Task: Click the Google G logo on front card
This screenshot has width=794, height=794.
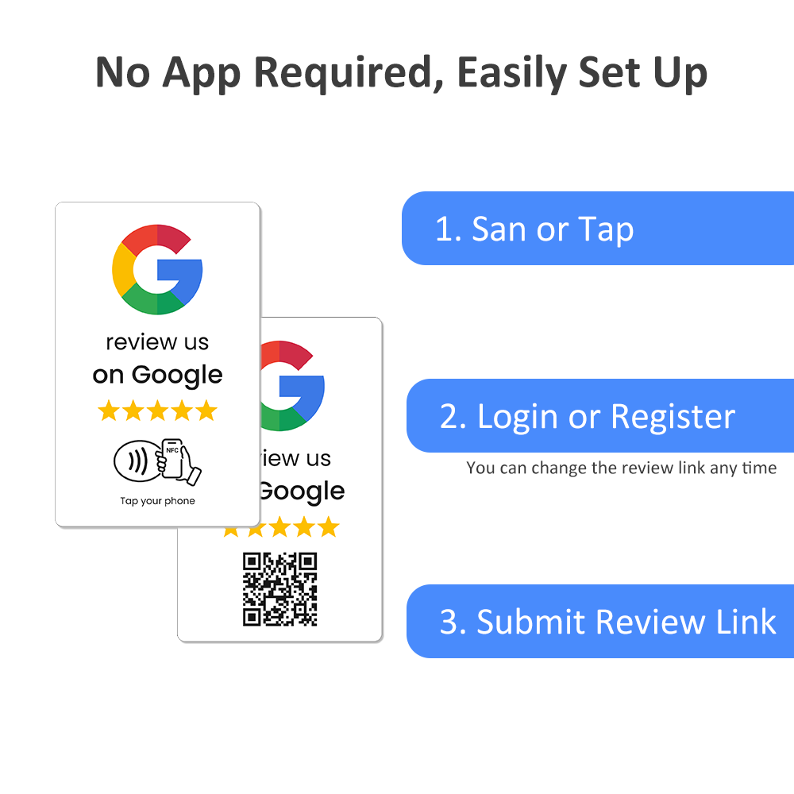Action: pyautogui.click(x=157, y=269)
